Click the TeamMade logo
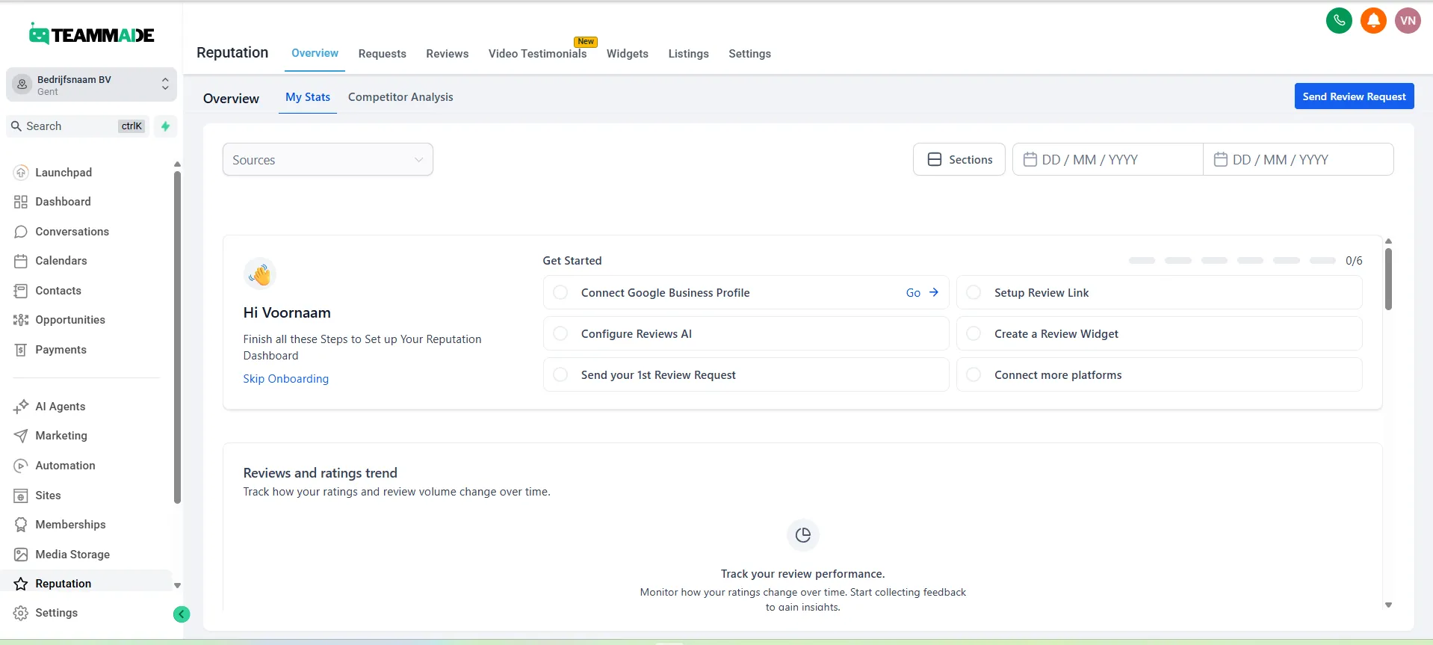1433x645 pixels. click(91, 34)
